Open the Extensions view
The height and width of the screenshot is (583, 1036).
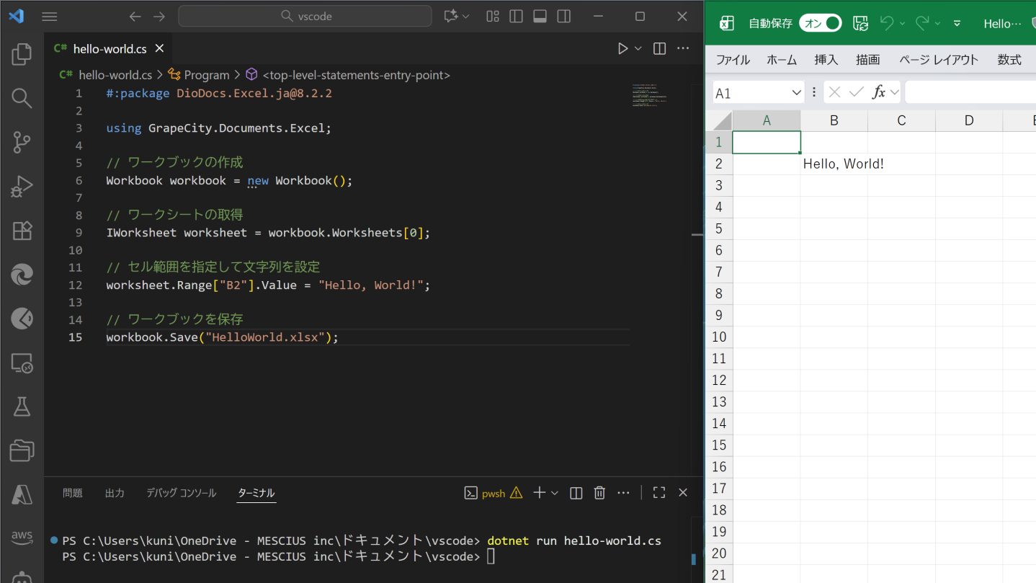pyautogui.click(x=22, y=231)
